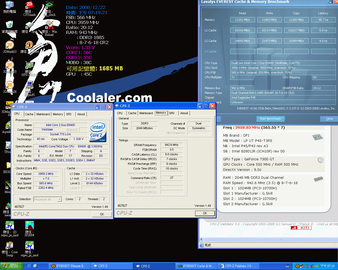Click the L1 Cache Read value 63316 MB/s
Image resolution: width=338 pixels, height=270 pixels.
click(x=242, y=30)
